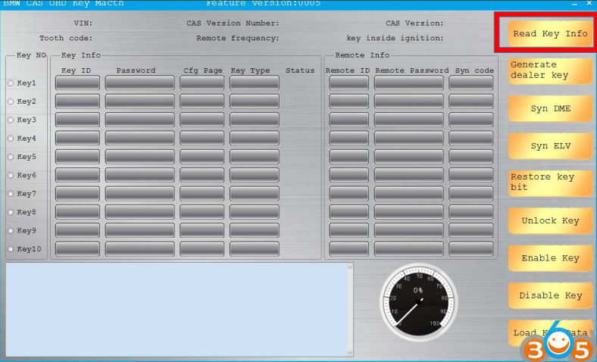
Task: Choose the Key3 radio option
Action: coord(11,120)
